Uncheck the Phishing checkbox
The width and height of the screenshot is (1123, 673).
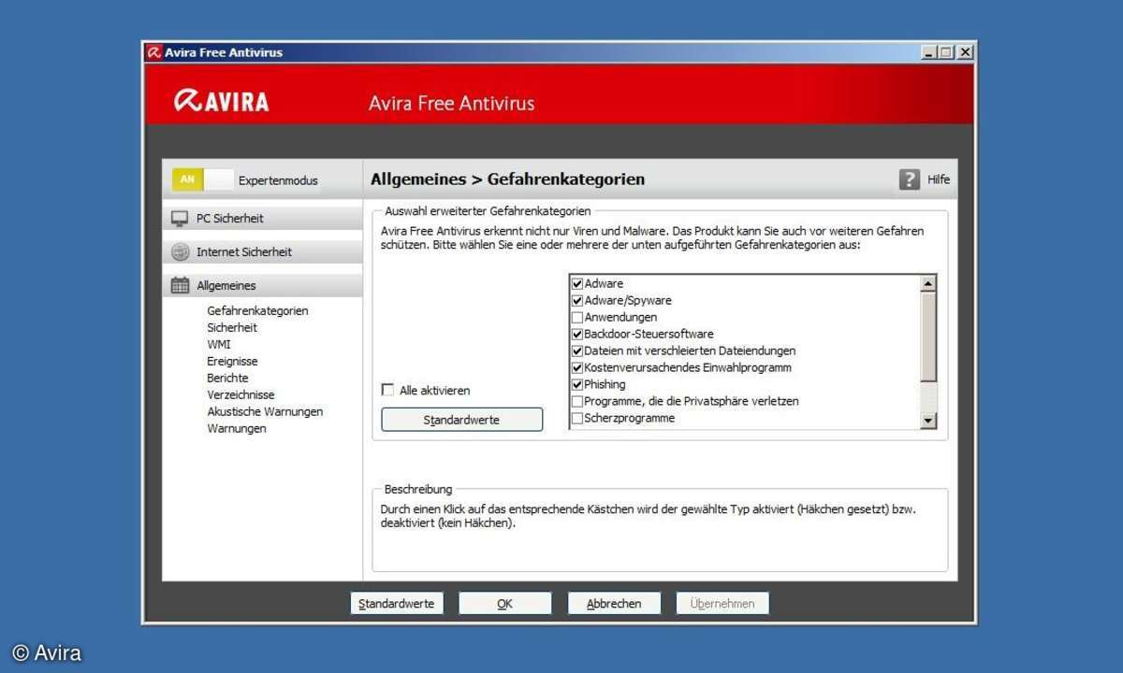click(577, 384)
